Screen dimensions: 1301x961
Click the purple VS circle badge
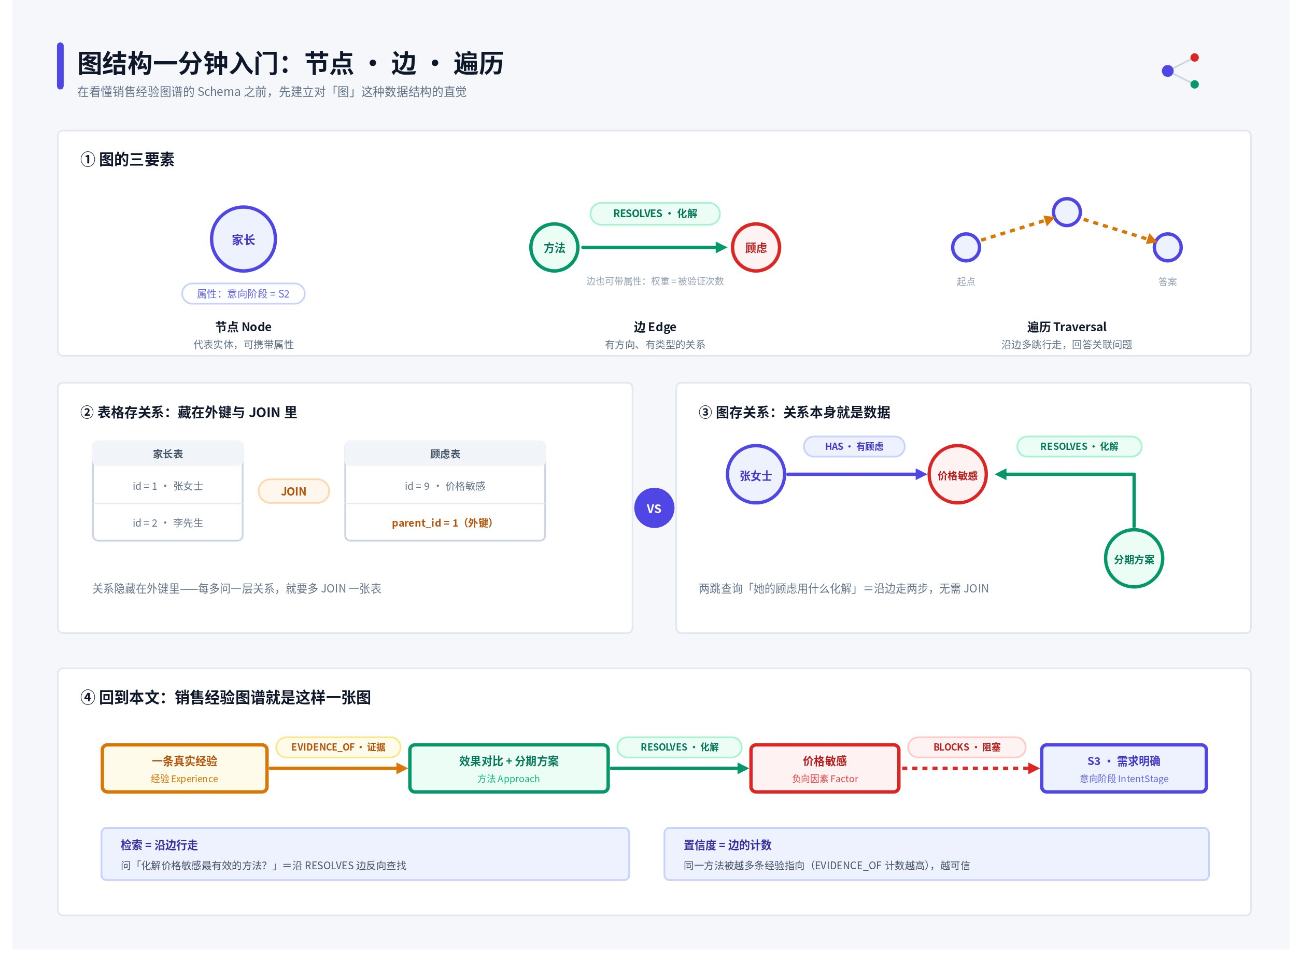click(x=654, y=508)
